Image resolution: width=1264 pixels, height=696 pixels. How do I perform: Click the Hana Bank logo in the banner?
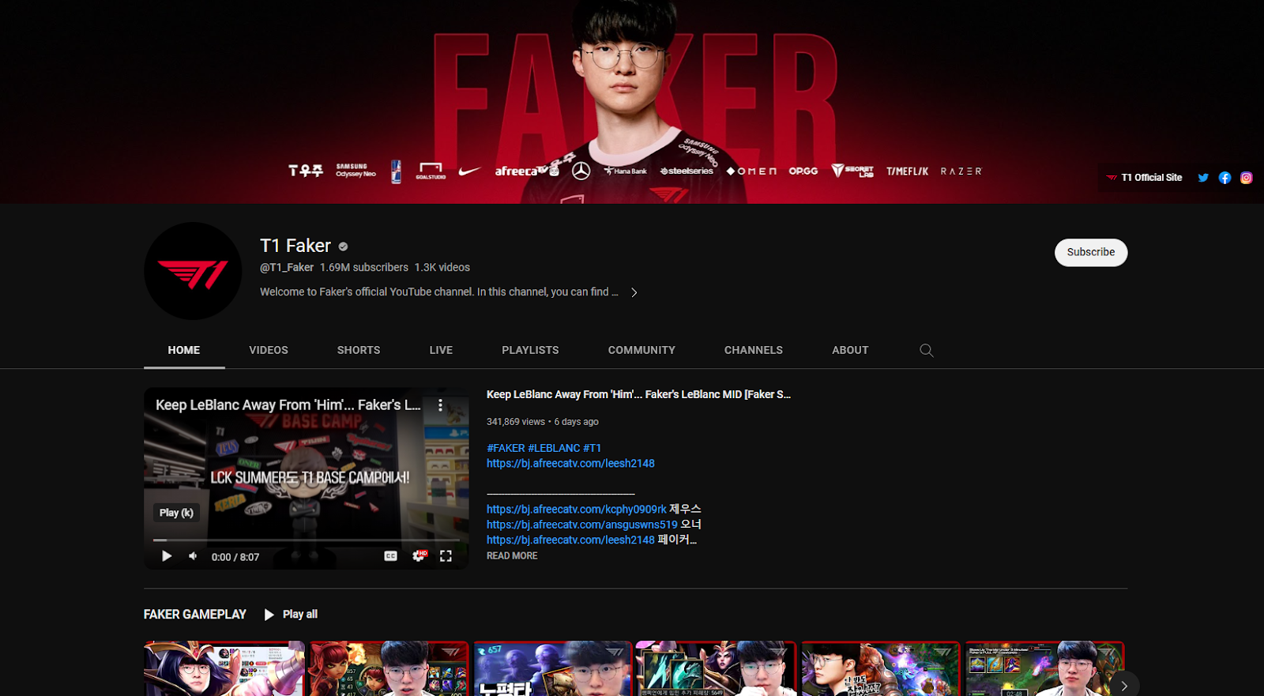pyautogui.click(x=626, y=171)
